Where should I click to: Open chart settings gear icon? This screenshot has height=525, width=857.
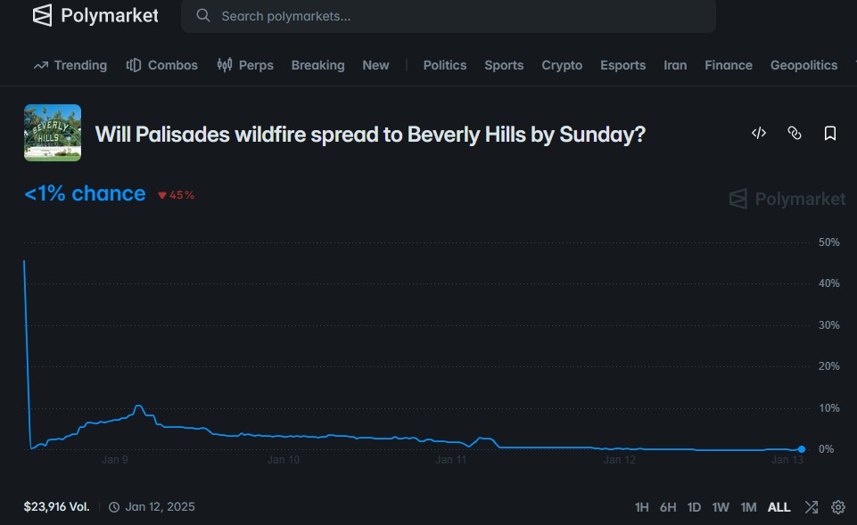tap(838, 507)
